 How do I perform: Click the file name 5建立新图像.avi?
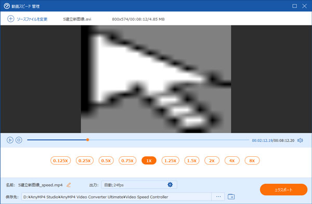(x=77, y=19)
